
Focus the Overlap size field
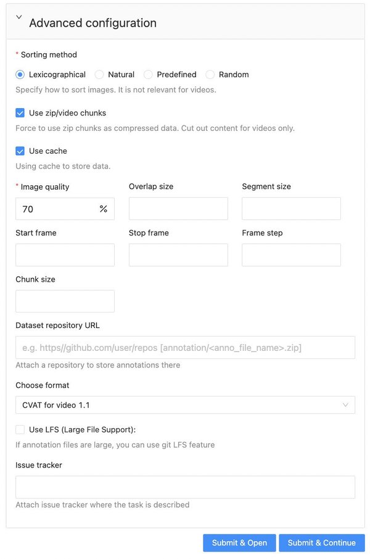pyautogui.click(x=178, y=209)
